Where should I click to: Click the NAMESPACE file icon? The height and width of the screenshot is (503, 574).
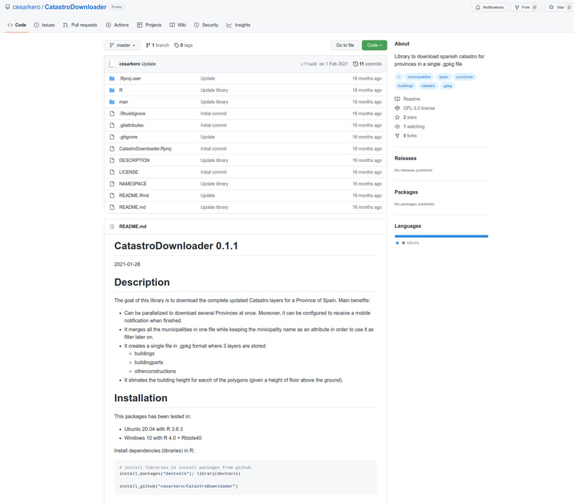[112, 184]
